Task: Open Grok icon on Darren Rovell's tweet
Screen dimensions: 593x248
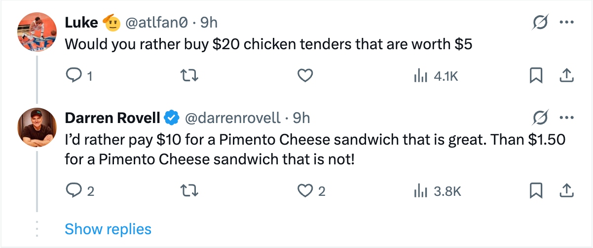Action: point(541,118)
